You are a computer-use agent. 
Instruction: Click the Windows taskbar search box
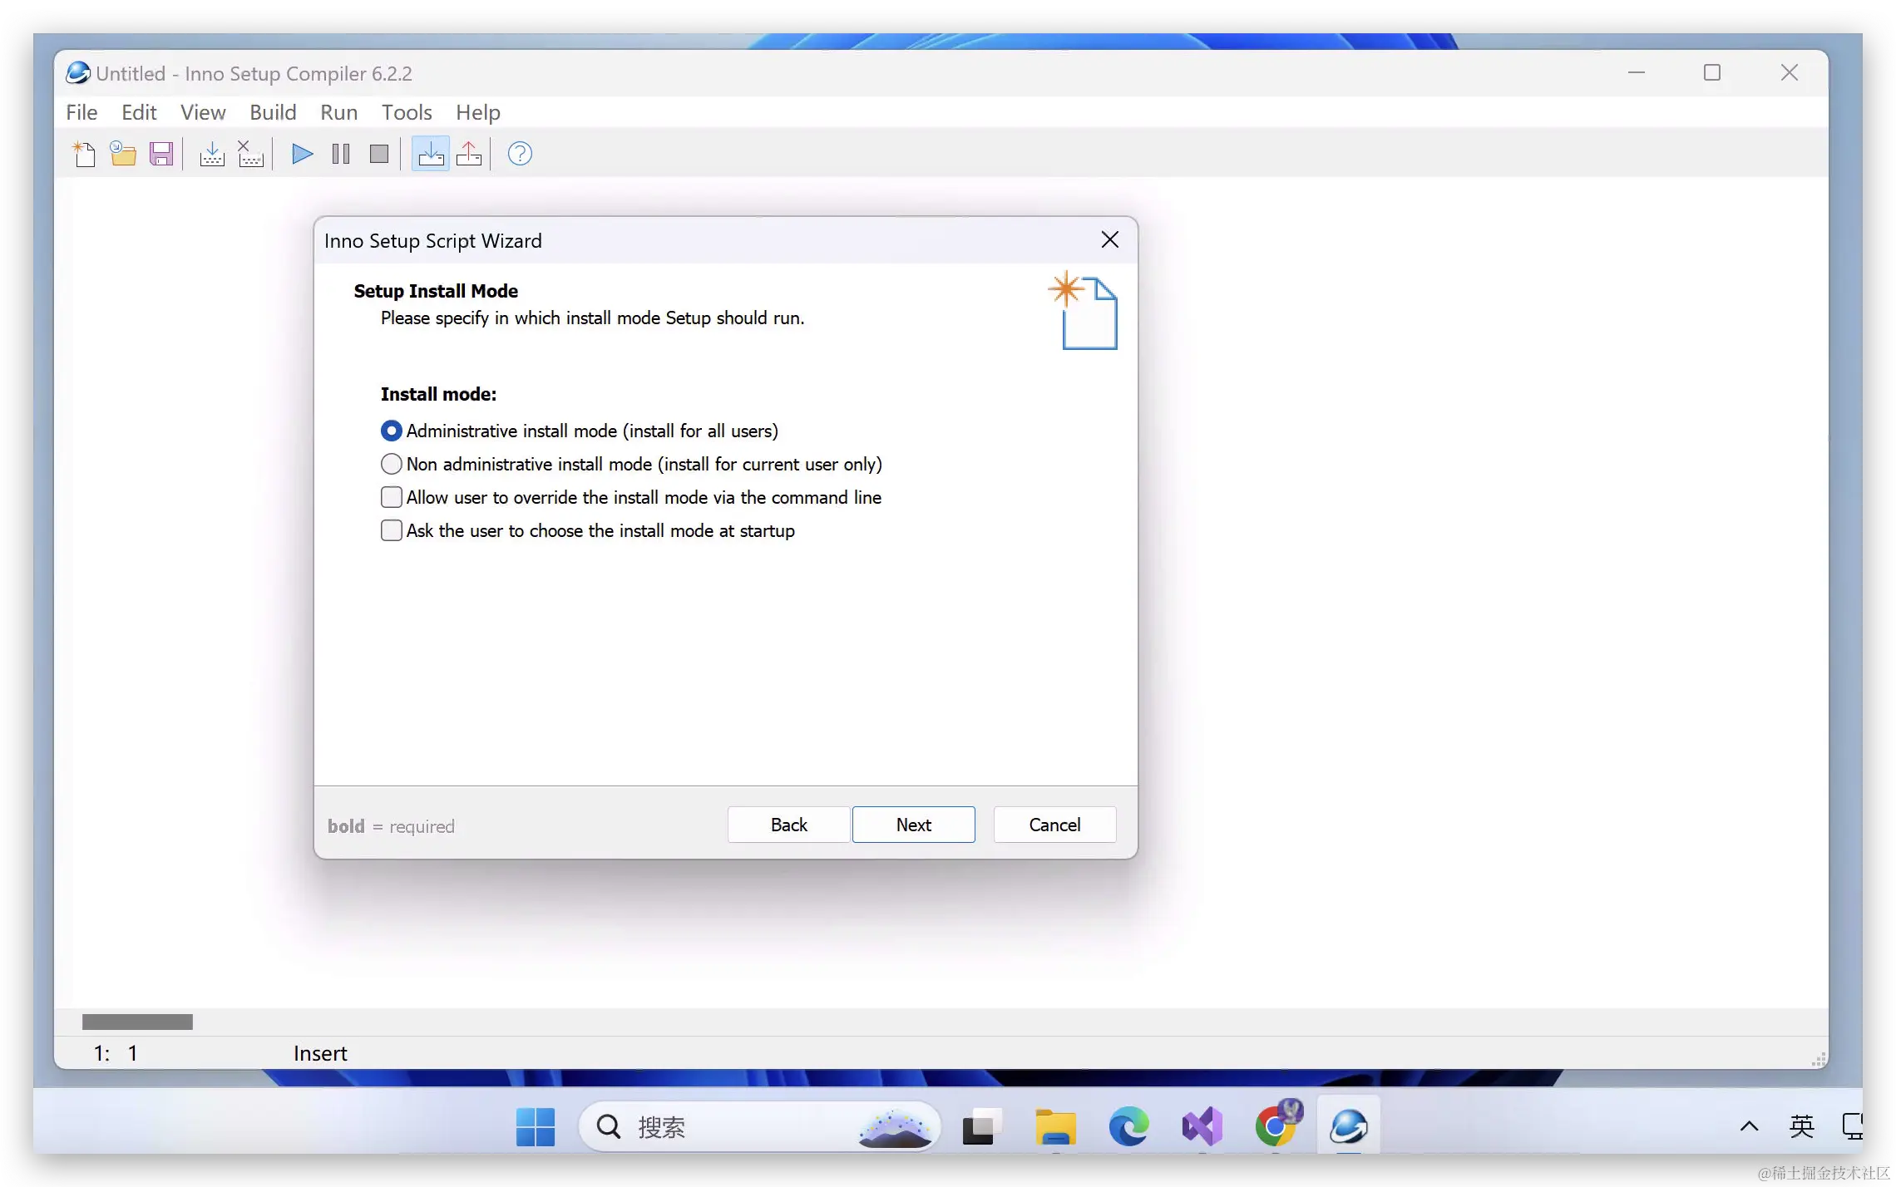pos(759,1127)
